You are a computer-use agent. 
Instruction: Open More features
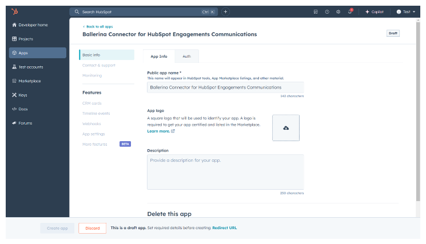(95, 144)
